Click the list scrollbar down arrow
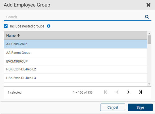This screenshot has width=155, height=114. pyautogui.click(x=149, y=84)
